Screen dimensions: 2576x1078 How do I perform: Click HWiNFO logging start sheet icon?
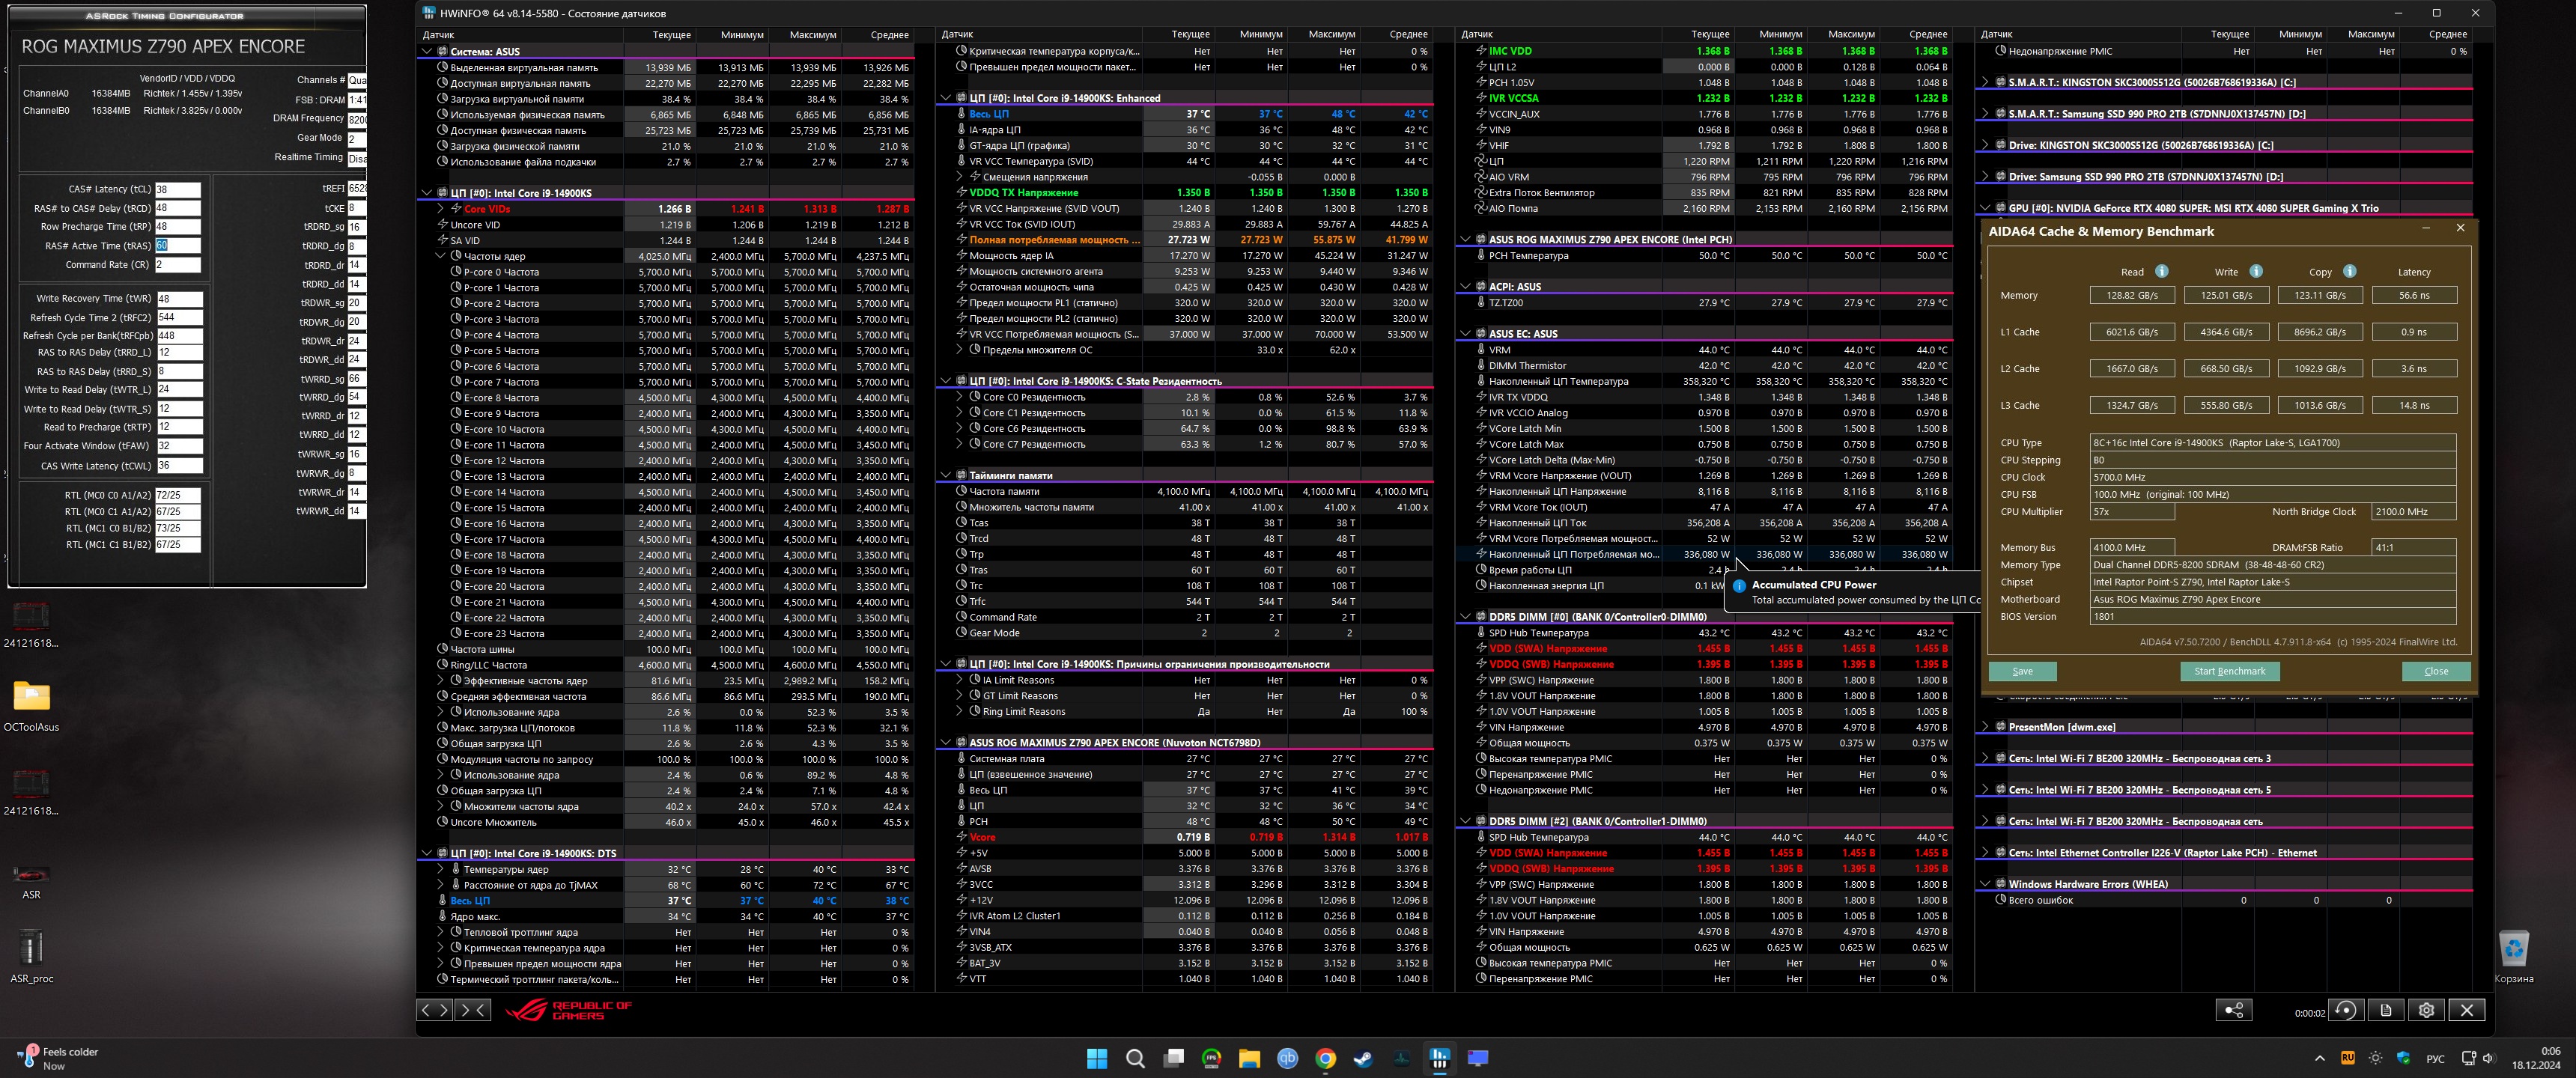point(2386,1010)
